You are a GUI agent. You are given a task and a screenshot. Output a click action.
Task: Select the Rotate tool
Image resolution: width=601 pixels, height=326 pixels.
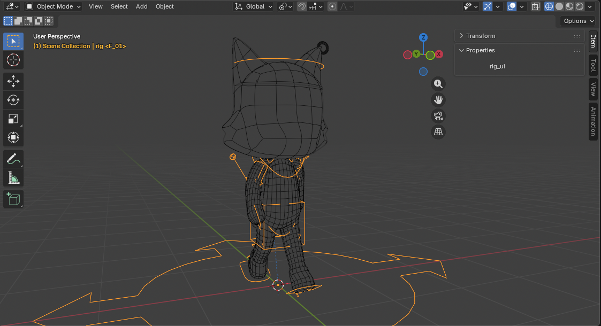(13, 100)
